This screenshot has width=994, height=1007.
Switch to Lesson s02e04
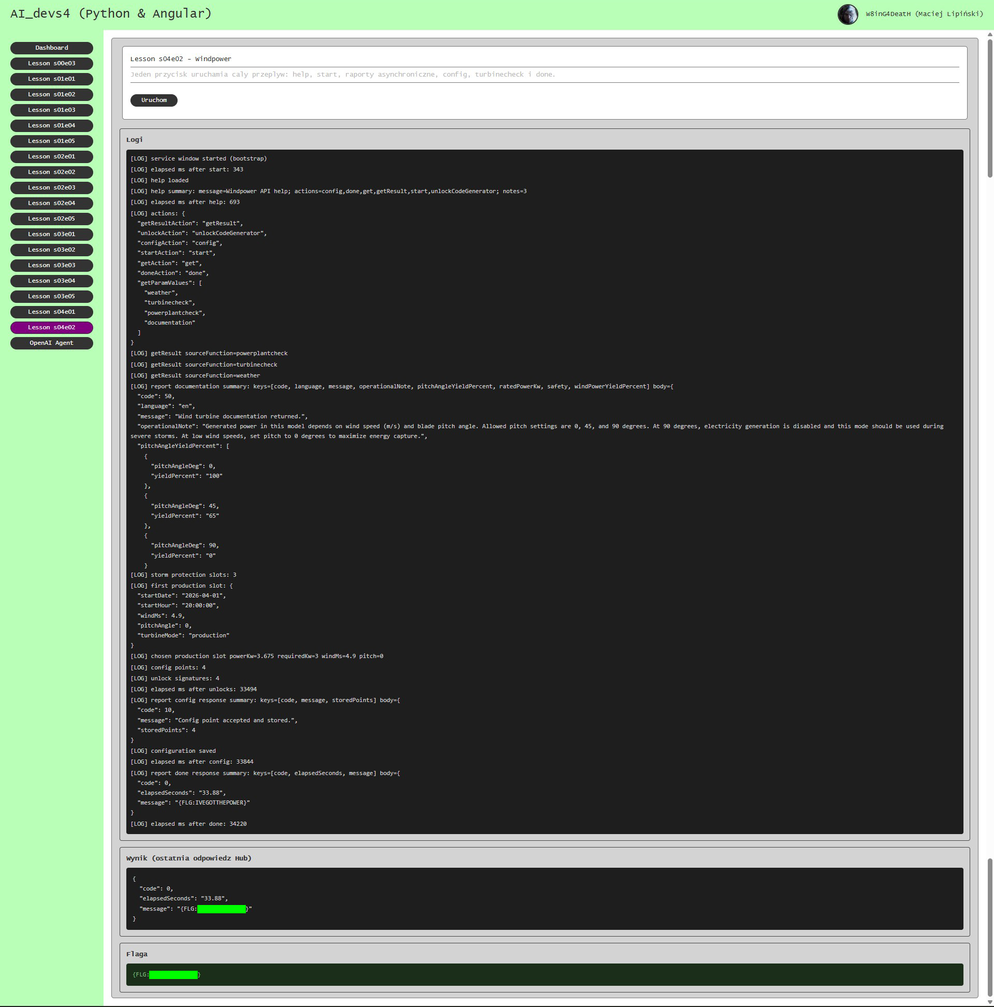pyautogui.click(x=52, y=203)
